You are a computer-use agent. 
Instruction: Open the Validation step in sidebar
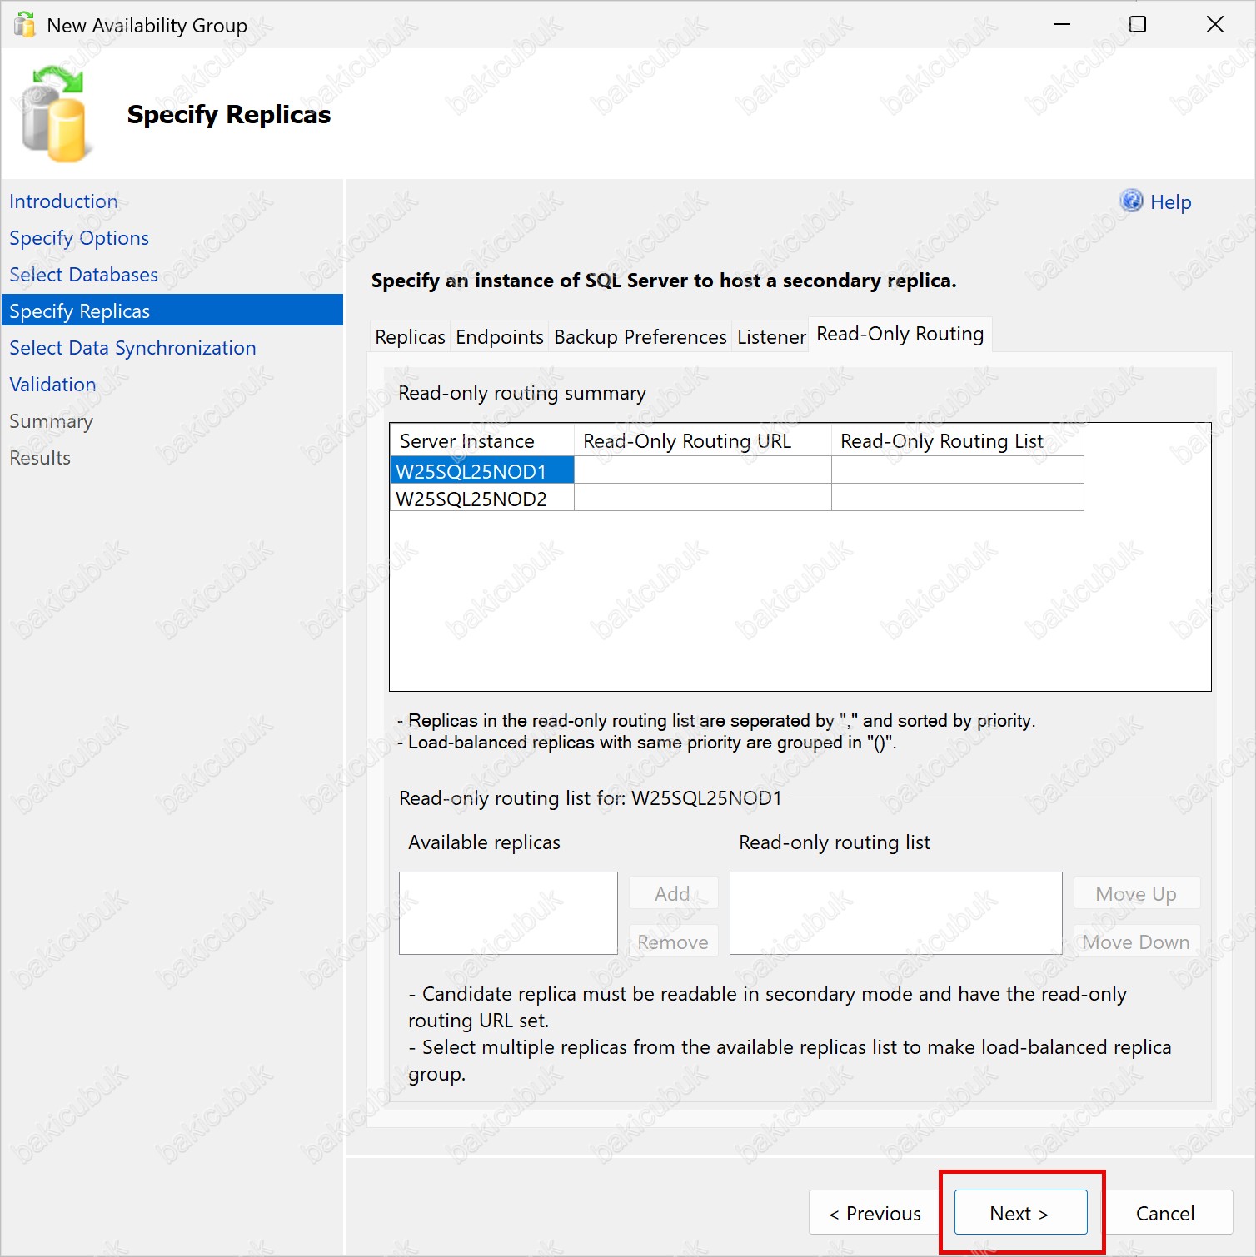pos(52,385)
